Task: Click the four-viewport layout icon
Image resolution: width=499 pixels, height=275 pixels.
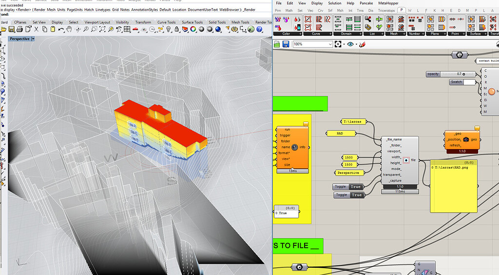Action: [127, 30]
